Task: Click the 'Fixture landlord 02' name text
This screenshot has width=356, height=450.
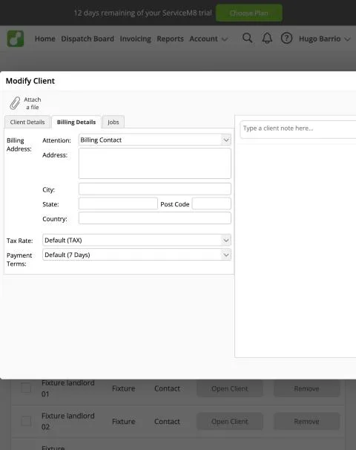Action: (68, 421)
